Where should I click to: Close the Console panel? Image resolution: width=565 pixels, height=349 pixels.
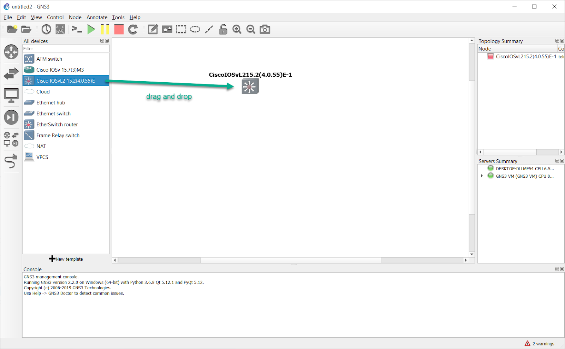point(562,269)
